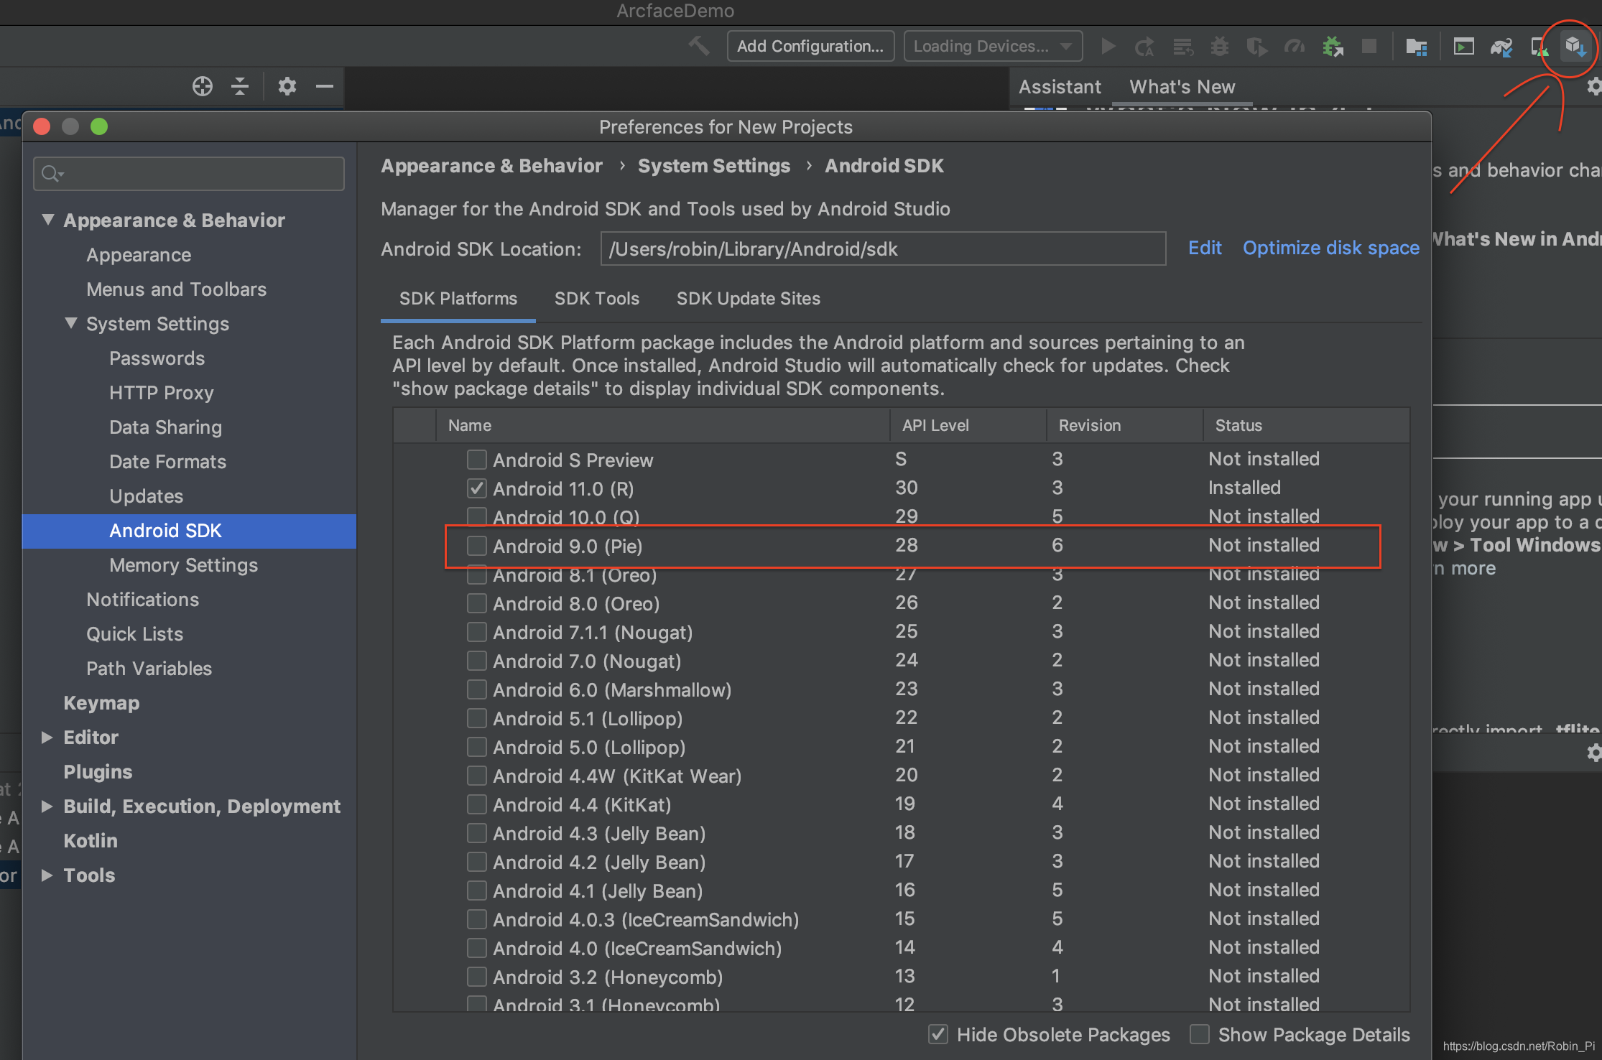
Task: Click the Stop square icon
Action: click(1369, 47)
